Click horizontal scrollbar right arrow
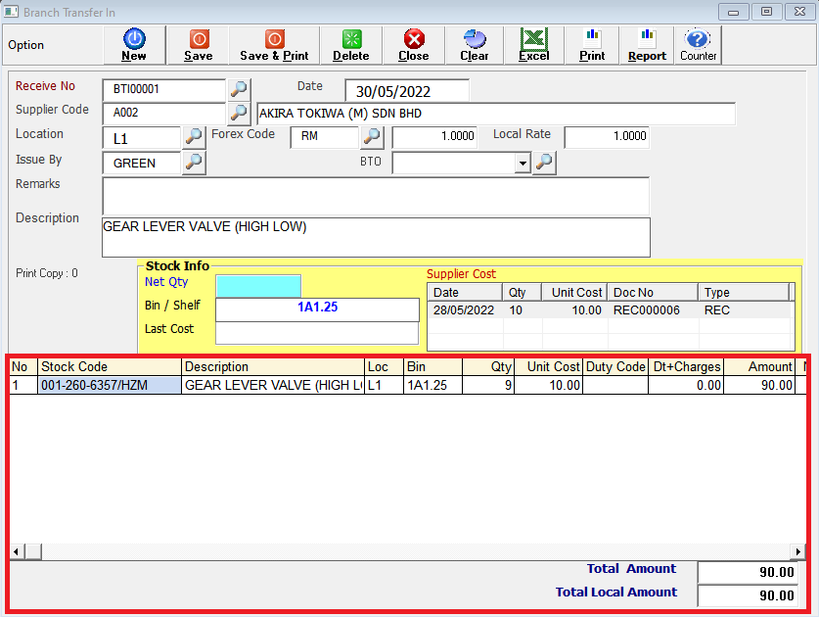Image resolution: width=819 pixels, height=617 pixels. [x=797, y=551]
